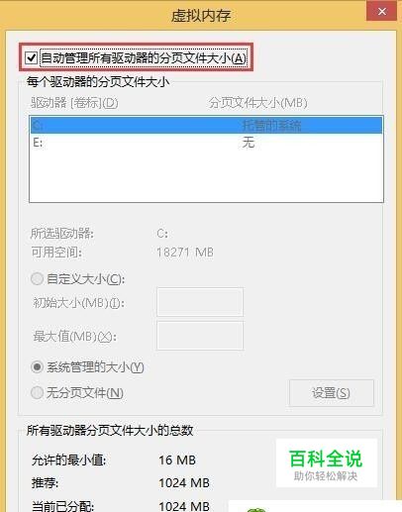Pick the 无分页文件(N) radio option
This screenshot has width=402, height=512.
(37, 392)
